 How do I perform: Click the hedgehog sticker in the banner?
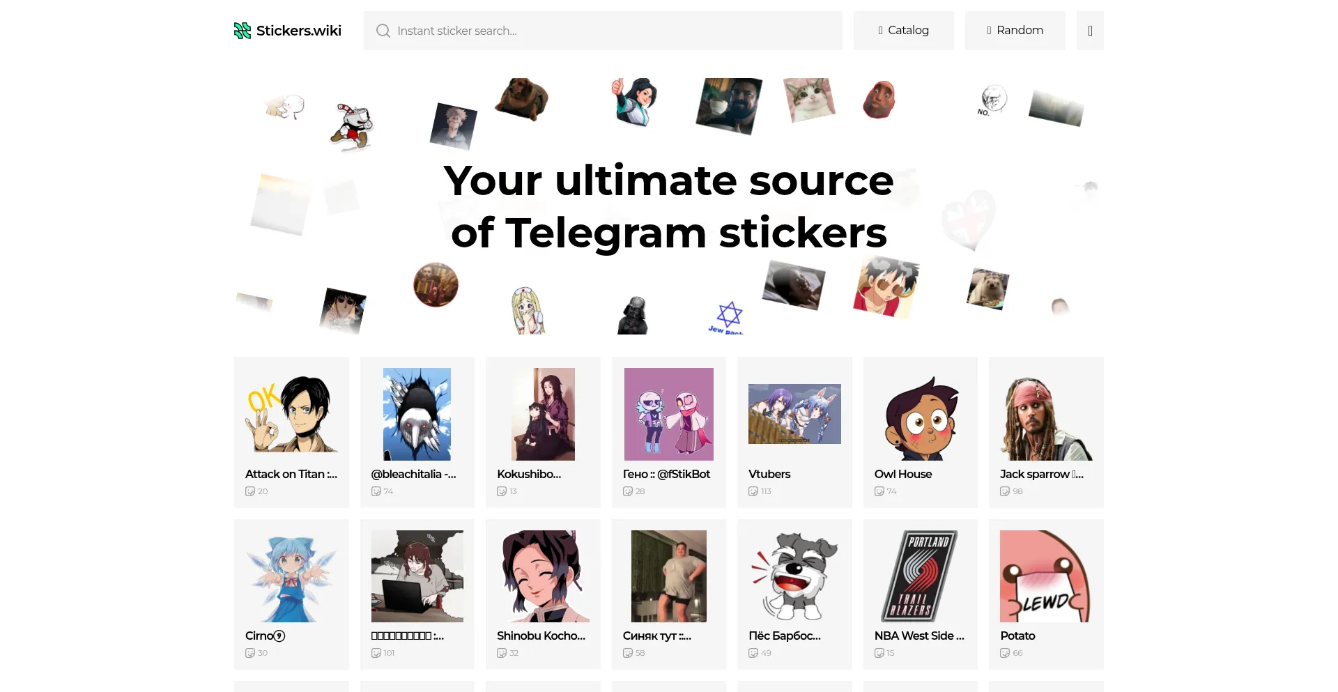coord(987,289)
